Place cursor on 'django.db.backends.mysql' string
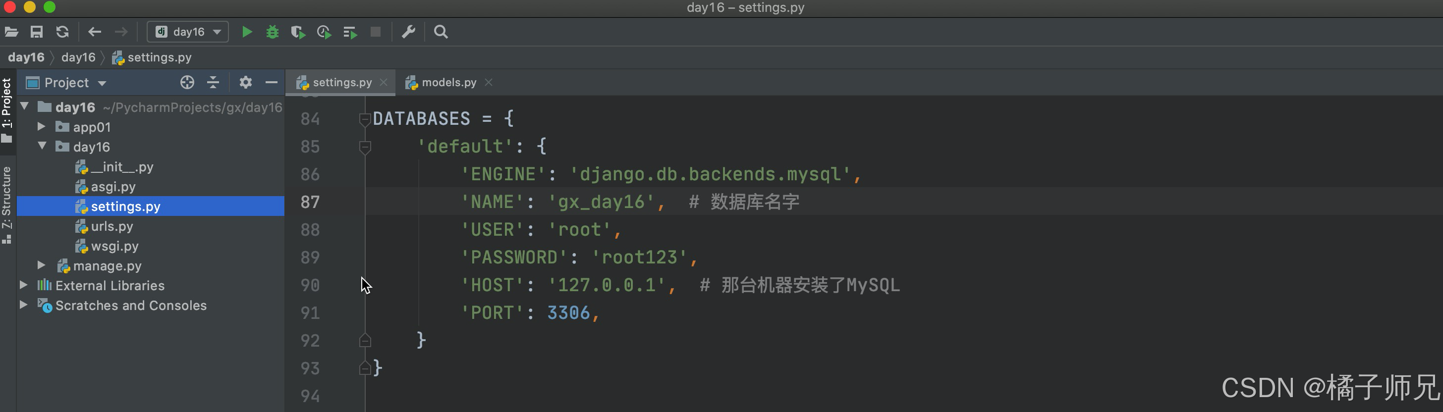 click(710, 175)
